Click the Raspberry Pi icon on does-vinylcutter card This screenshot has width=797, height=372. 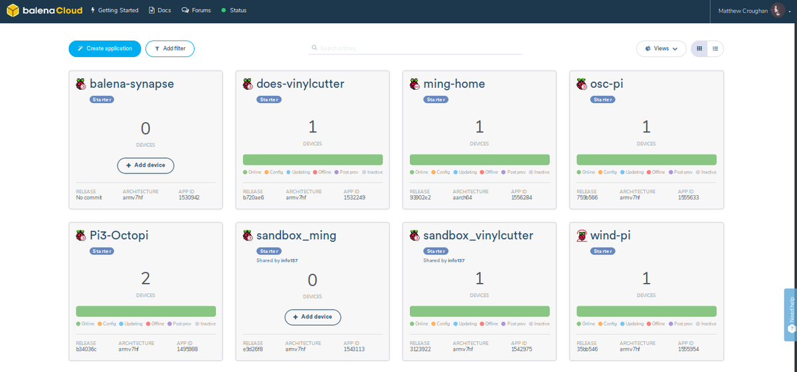(248, 84)
